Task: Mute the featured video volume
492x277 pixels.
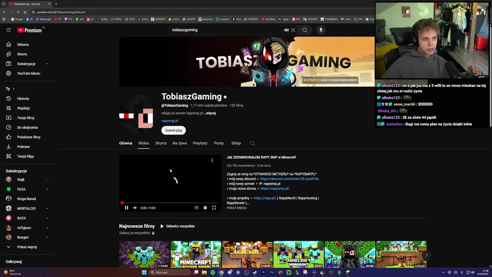Action: [x=135, y=208]
